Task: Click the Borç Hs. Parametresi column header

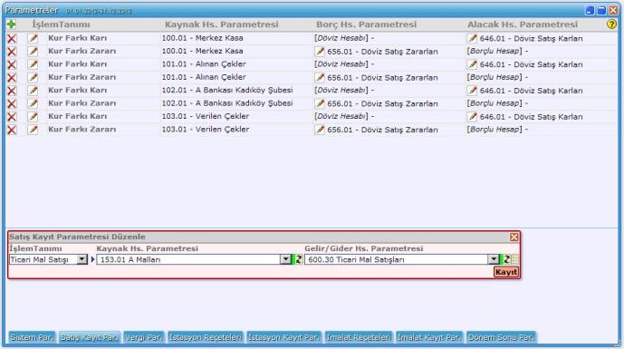Action: point(366,24)
